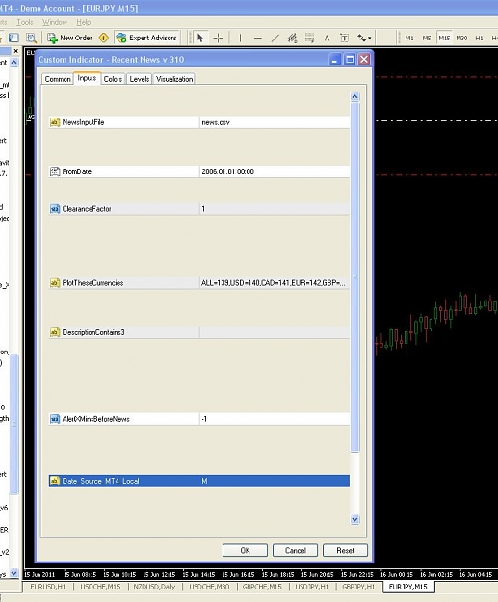The image size is (498, 602).
Task: Select the ClearanceFactor parameter row
Action: (198, 209)
